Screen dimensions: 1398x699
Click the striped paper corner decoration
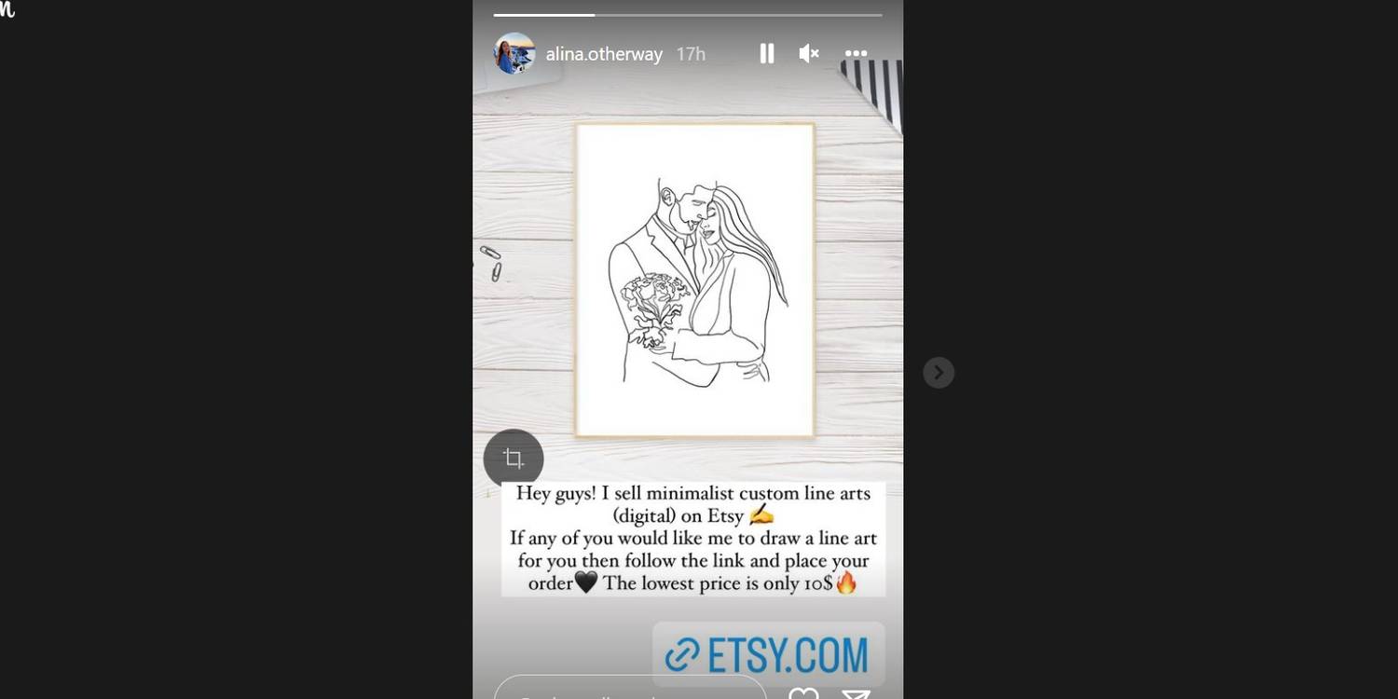coord(873,91)
